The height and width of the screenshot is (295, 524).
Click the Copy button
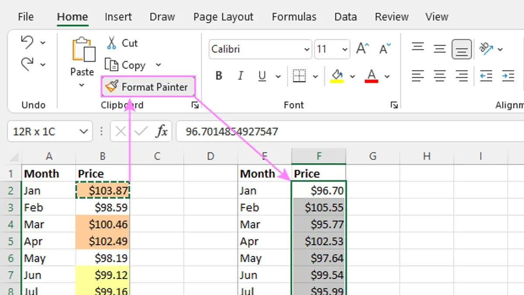click(x=125, y=65)
